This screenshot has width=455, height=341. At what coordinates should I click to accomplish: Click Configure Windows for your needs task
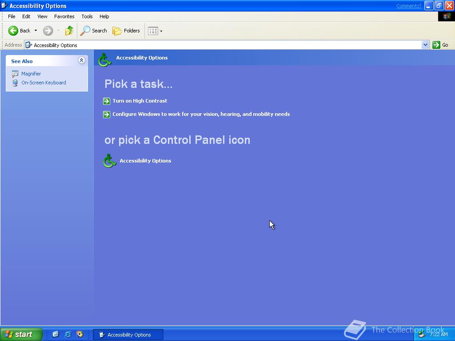(201, 114)
